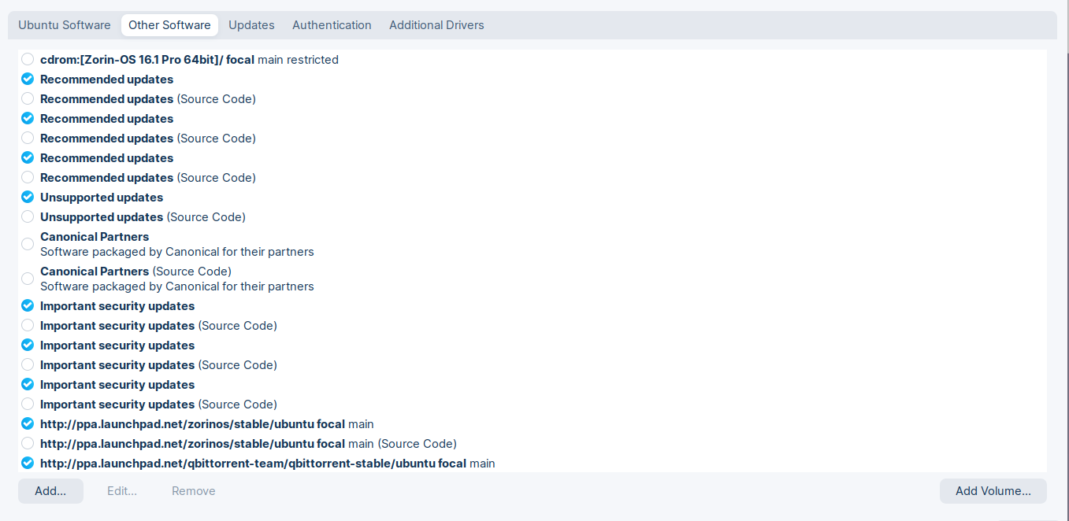The image size is (1069, 521).
Task: Click the Edit... button
Action: coord(122,491)
